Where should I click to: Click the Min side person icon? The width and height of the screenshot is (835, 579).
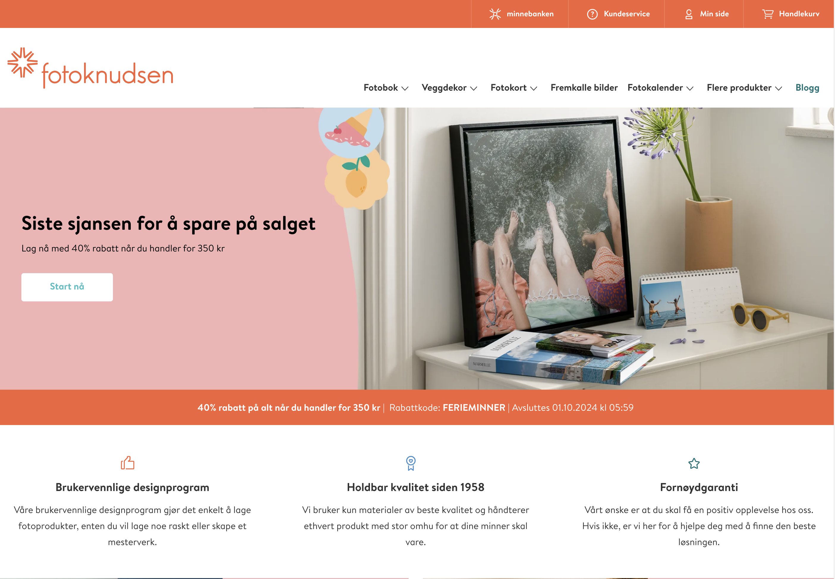tap(689, 14)
